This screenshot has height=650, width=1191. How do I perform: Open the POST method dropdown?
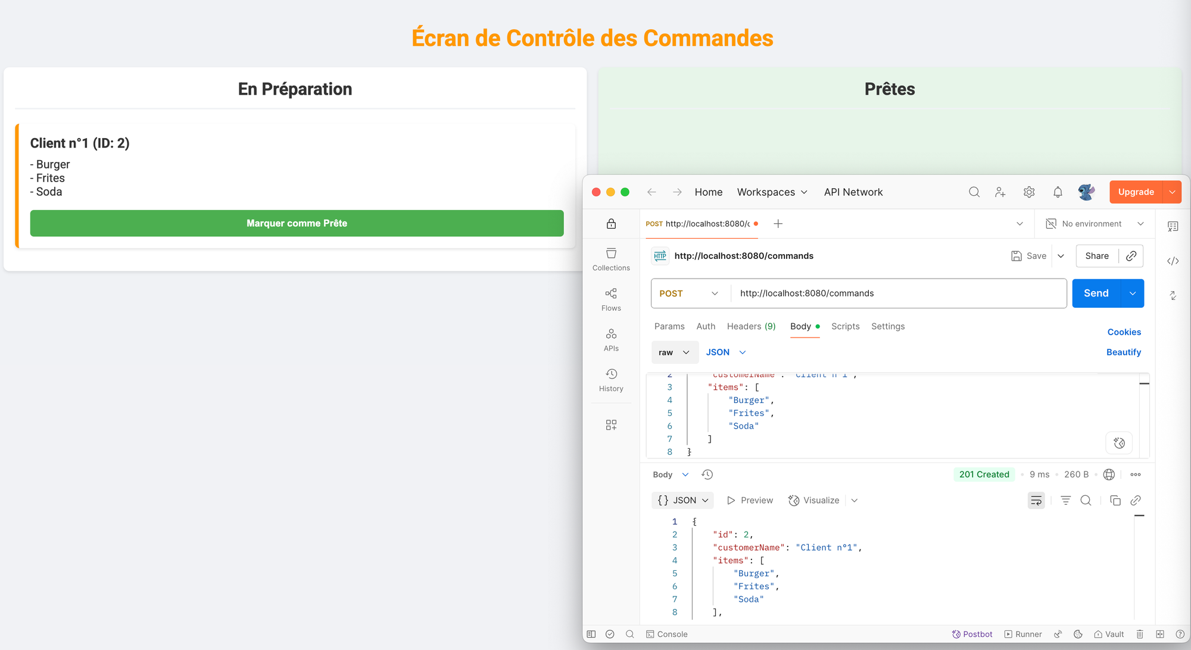(x=689, y=293)
